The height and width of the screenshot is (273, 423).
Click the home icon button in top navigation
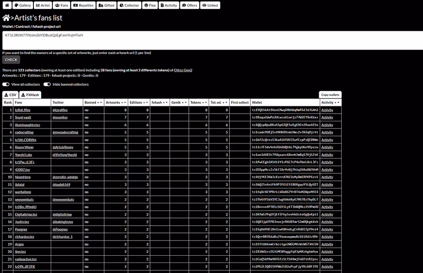click(6, 5)
